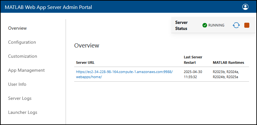
Task: Click the green RUNNING status checkmark
Action: pyautogui.click(x=205, y=25)
